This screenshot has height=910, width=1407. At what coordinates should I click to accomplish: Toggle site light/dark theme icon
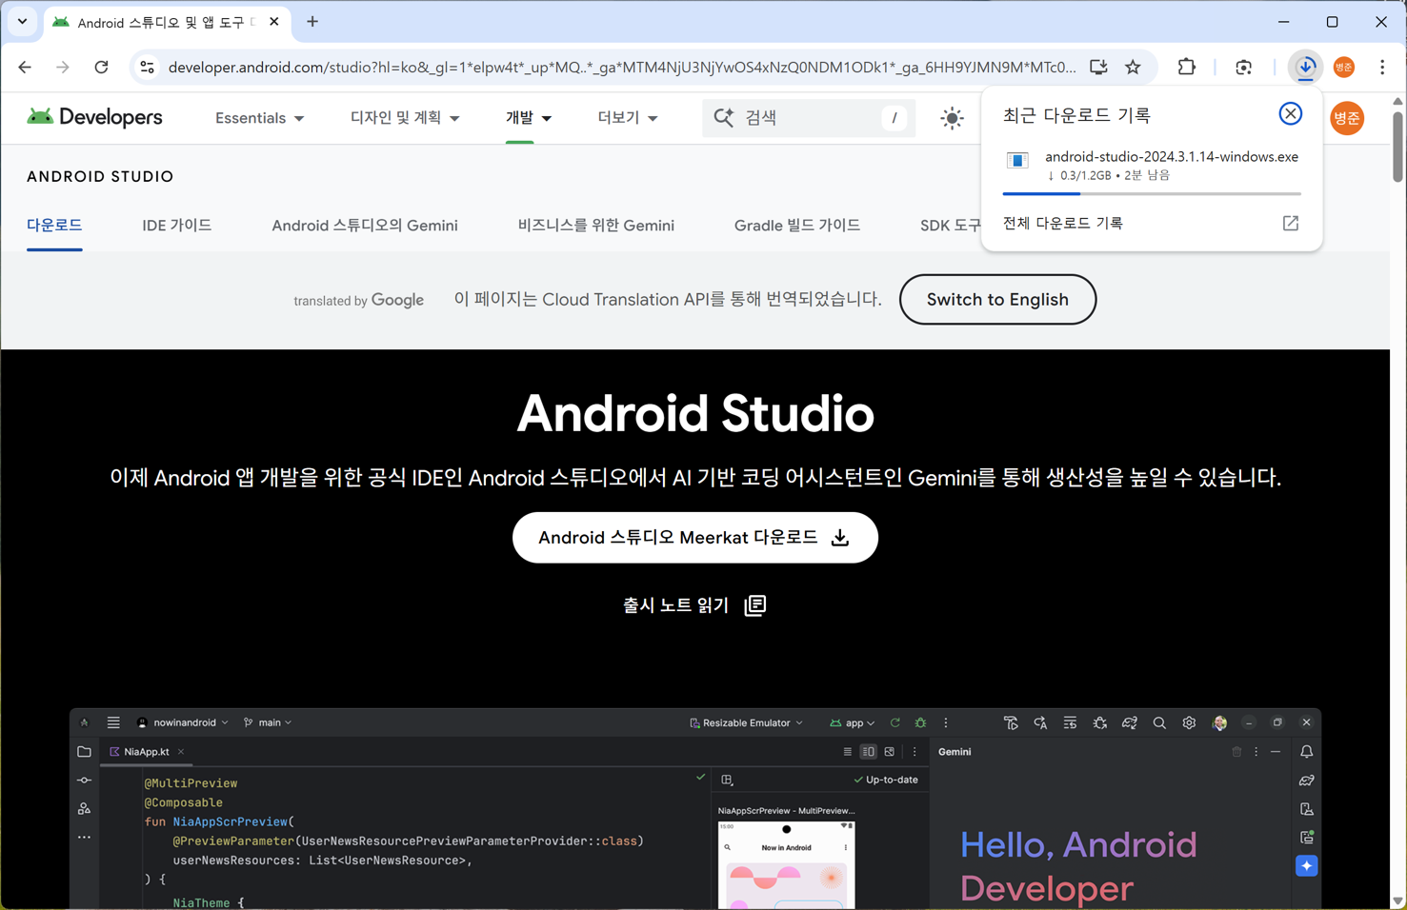tap(952, 118)
